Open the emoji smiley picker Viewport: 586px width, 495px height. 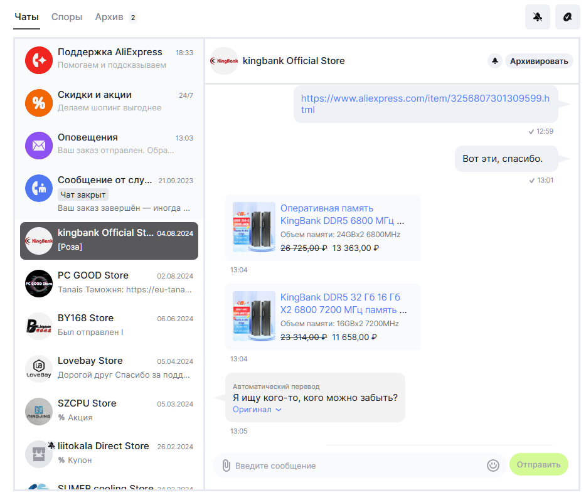point(493,465)
